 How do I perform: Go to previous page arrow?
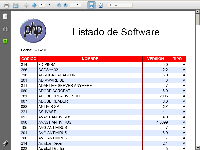pyautogui.click(x=26, y=5)
